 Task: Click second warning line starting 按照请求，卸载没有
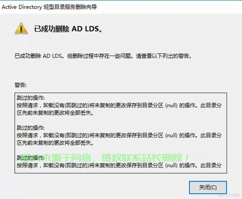pyautogui.click(x=119, y=135)
